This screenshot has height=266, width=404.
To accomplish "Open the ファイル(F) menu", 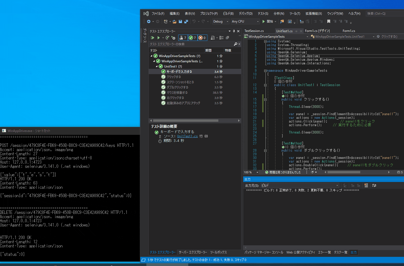I will 158,14.
